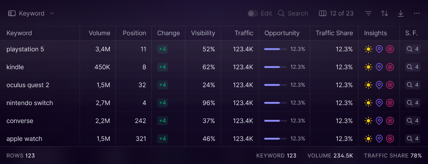Click the target icon for kindle

[390, 67]
